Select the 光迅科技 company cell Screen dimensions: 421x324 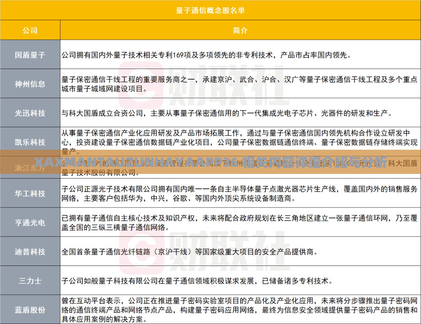click(30, 113)
